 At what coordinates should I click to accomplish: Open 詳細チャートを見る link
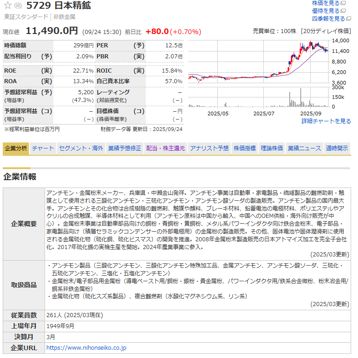[326, 121]
